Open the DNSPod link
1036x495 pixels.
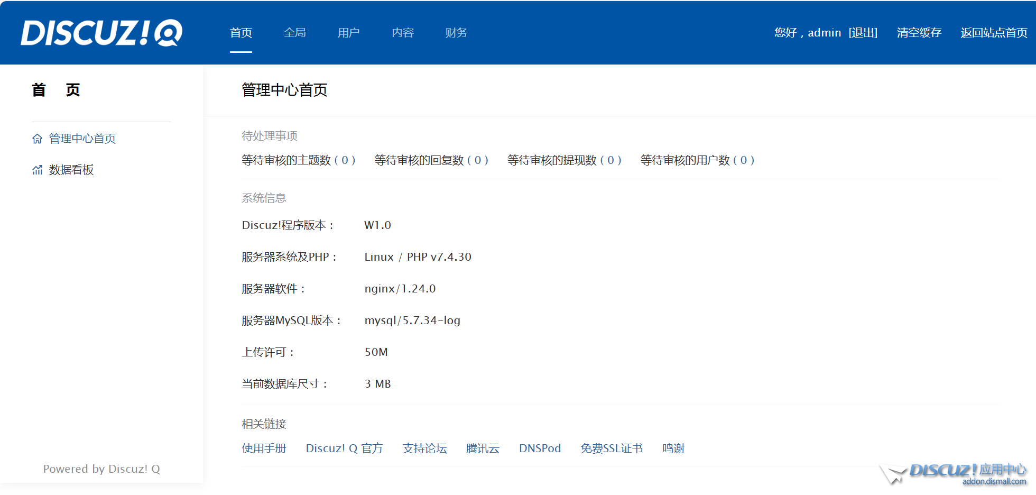pos(540,448)
